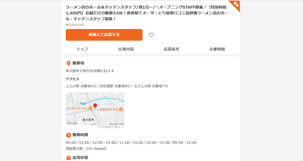Switch to the トップ tab
Viewport: 303px width, 161px height.
click(83, 49)
